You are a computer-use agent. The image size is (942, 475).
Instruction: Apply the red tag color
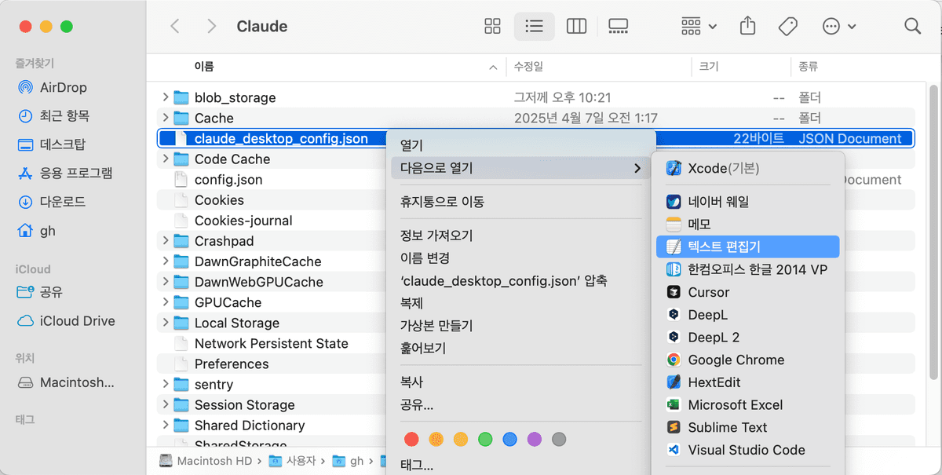tap(411, 439)
